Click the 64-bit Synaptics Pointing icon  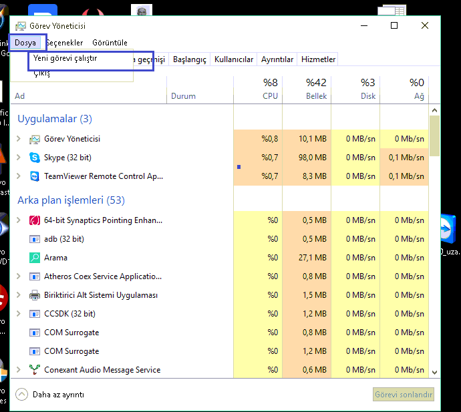(34, 220)
